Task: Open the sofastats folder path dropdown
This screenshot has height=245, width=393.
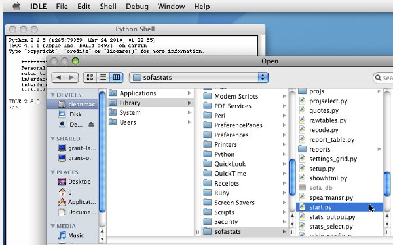Action: [x=198, y=78]
